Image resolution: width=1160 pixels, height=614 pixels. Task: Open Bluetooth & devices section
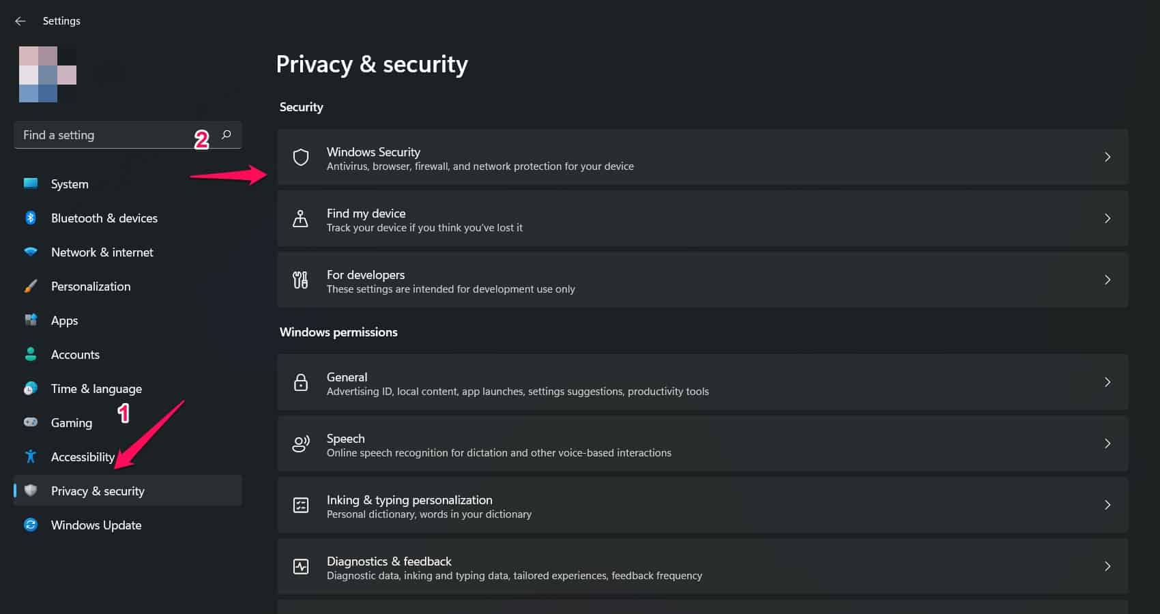pyautogui.click(x=104, y=218)
